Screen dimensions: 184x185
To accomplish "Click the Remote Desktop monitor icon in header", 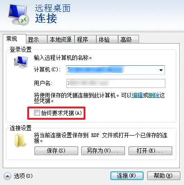I will pos(18,15).
